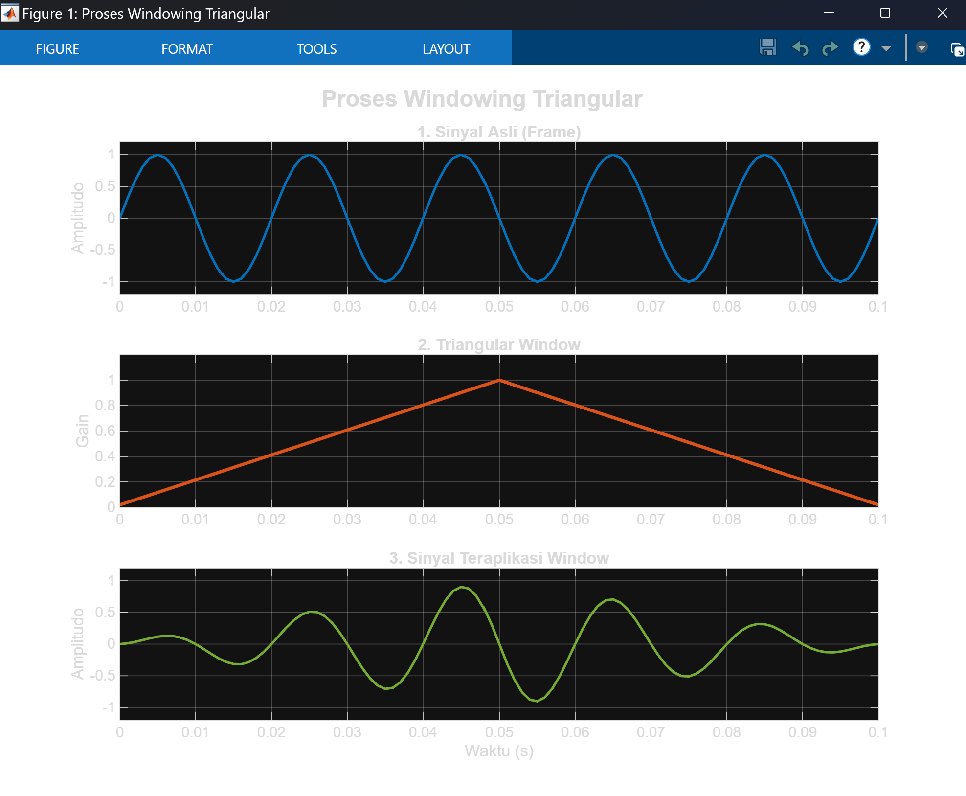Minimize the Figure 1 window
The width and height of the screenshot is (966, 796).
tap(829, 13)
